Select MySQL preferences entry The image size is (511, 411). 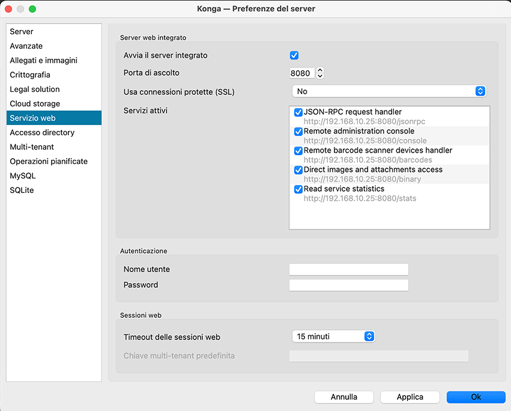coord(23,175)
